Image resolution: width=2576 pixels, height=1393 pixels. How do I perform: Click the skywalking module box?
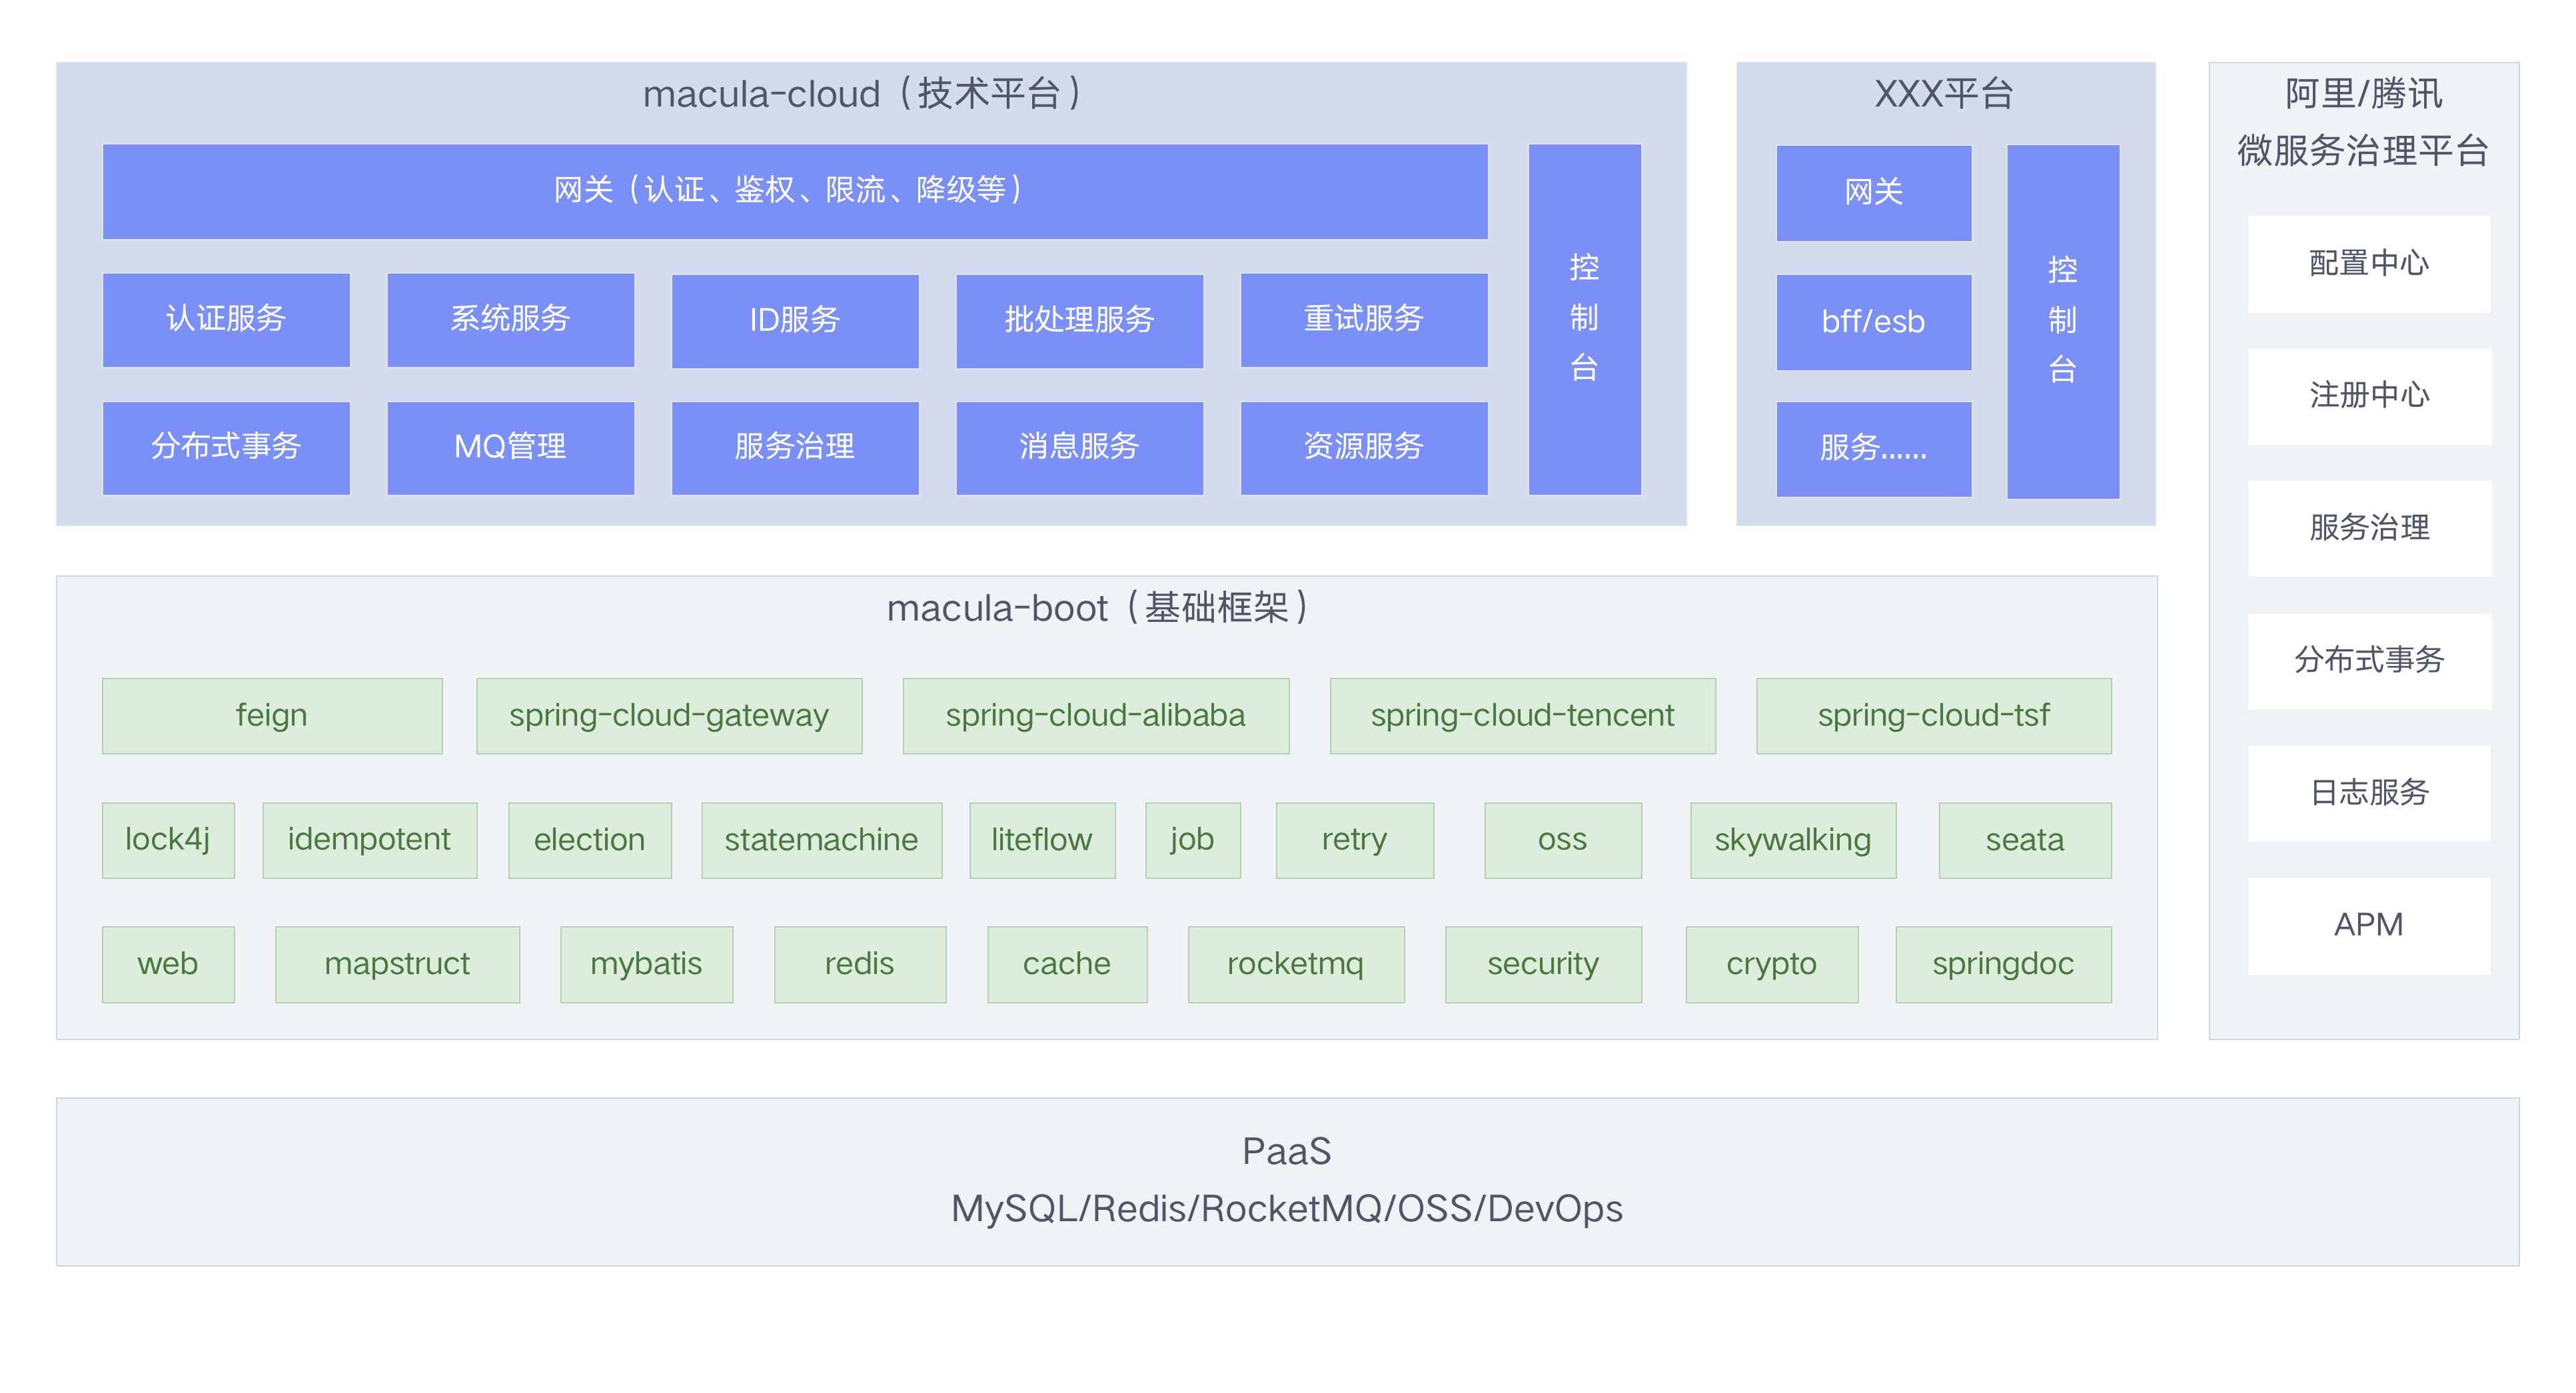1792,840
